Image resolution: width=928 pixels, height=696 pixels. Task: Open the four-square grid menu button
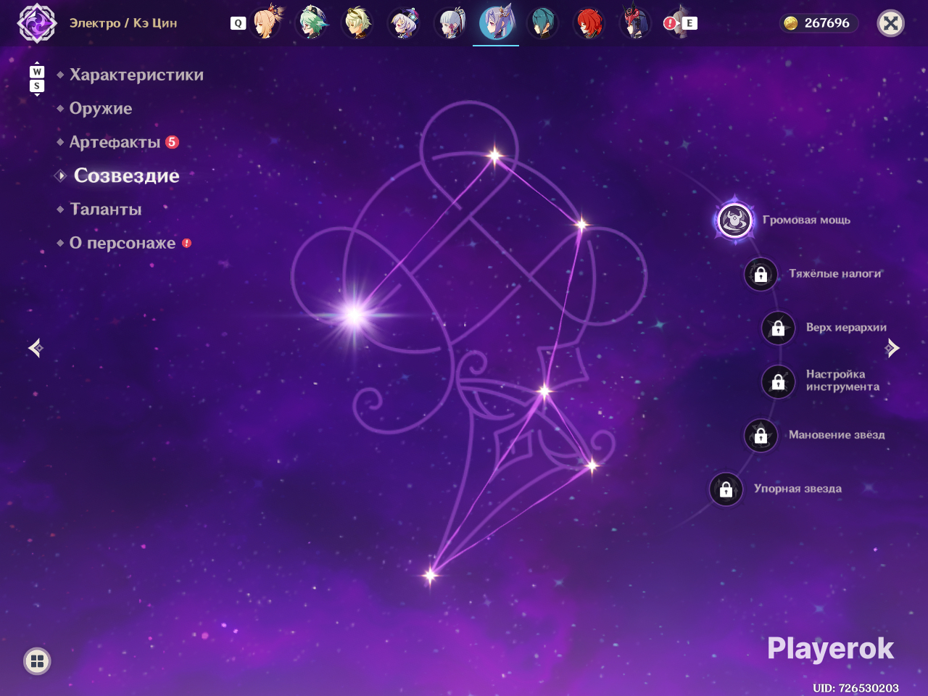[37, 660]
